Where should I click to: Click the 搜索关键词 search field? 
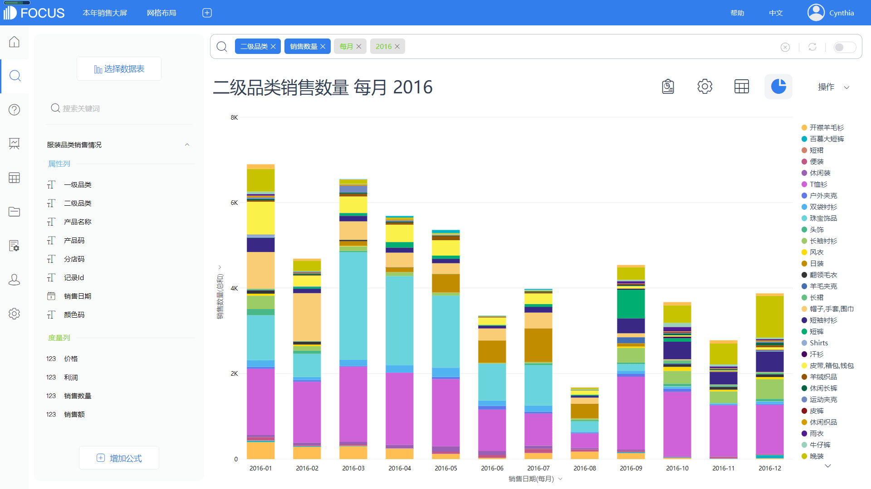click(x=119, y=108)
